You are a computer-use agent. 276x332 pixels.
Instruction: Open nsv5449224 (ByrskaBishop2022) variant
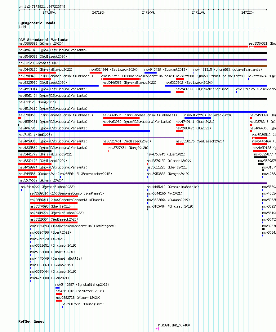[x=57, y=213]
